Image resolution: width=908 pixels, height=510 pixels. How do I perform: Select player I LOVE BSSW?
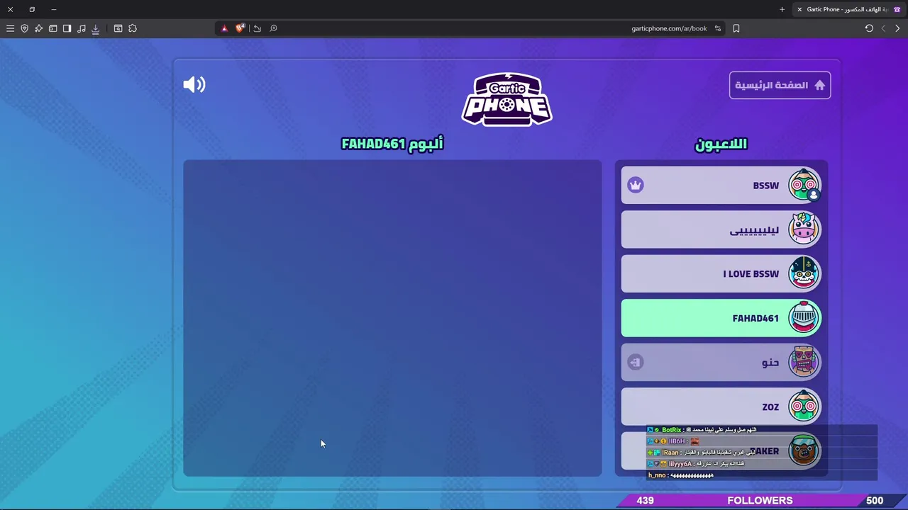(x=721, y=274)
